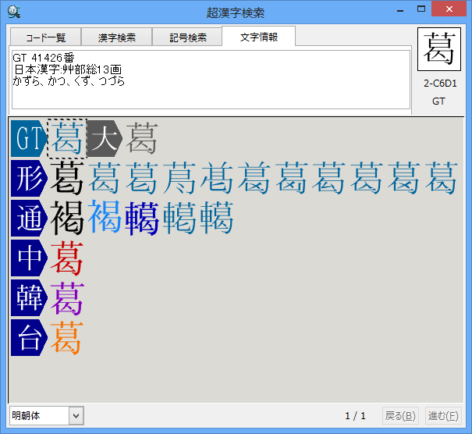Click the app icon in title bar
The width and height of the screenshot is (472, 434).
[x=13, y=12]
